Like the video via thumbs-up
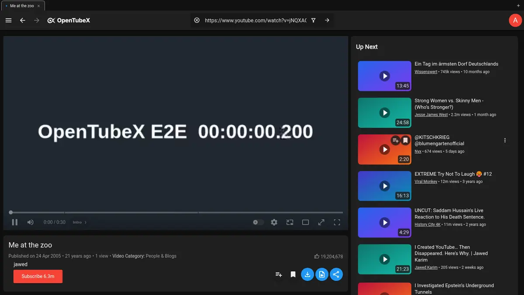 pos(317,257)
